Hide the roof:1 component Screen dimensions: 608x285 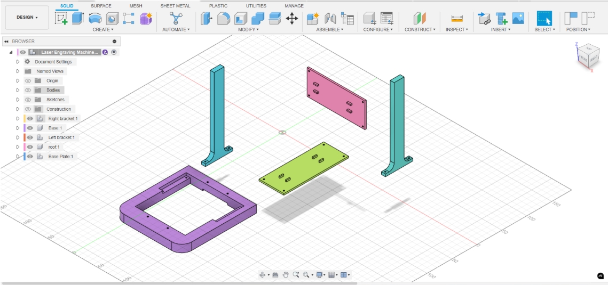30,147
